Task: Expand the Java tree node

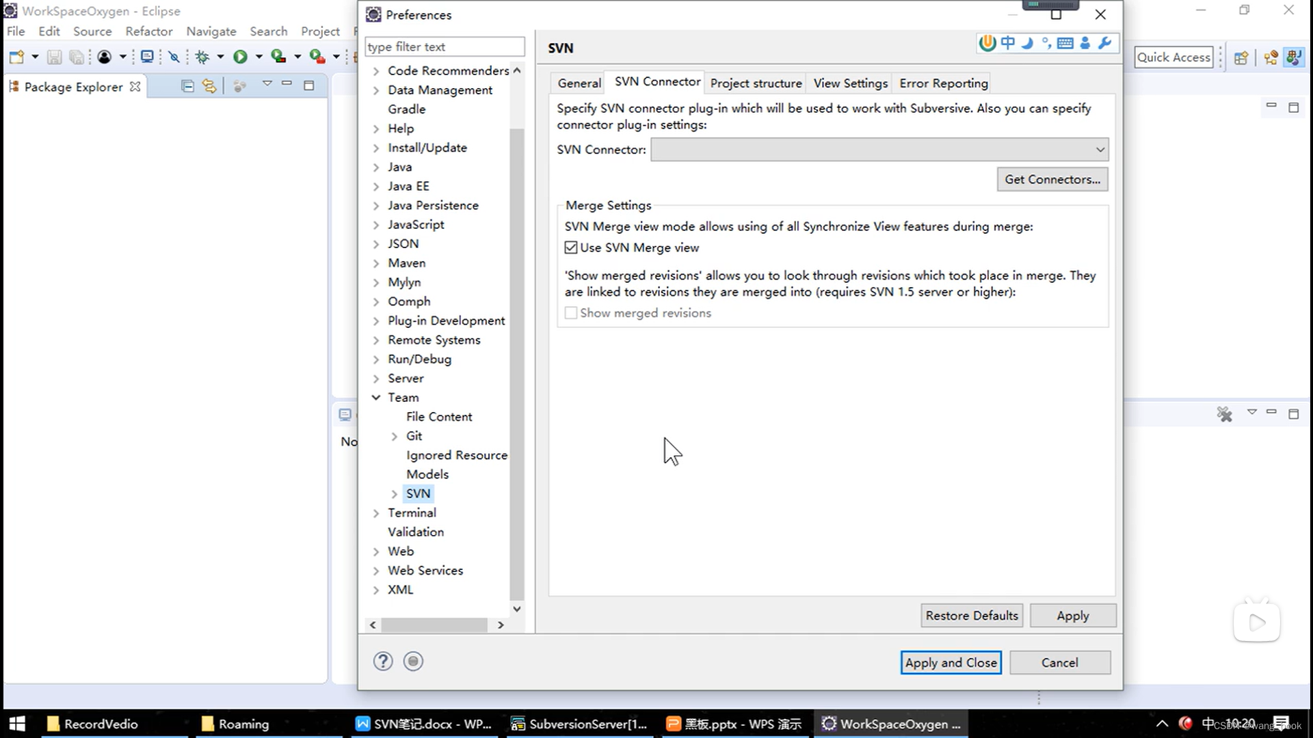Action: (x=376, y=167)
